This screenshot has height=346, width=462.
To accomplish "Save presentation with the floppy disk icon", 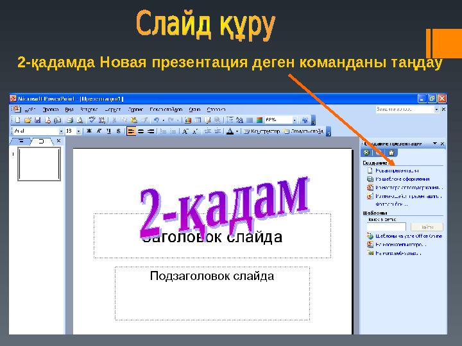I will coord(37,120).
